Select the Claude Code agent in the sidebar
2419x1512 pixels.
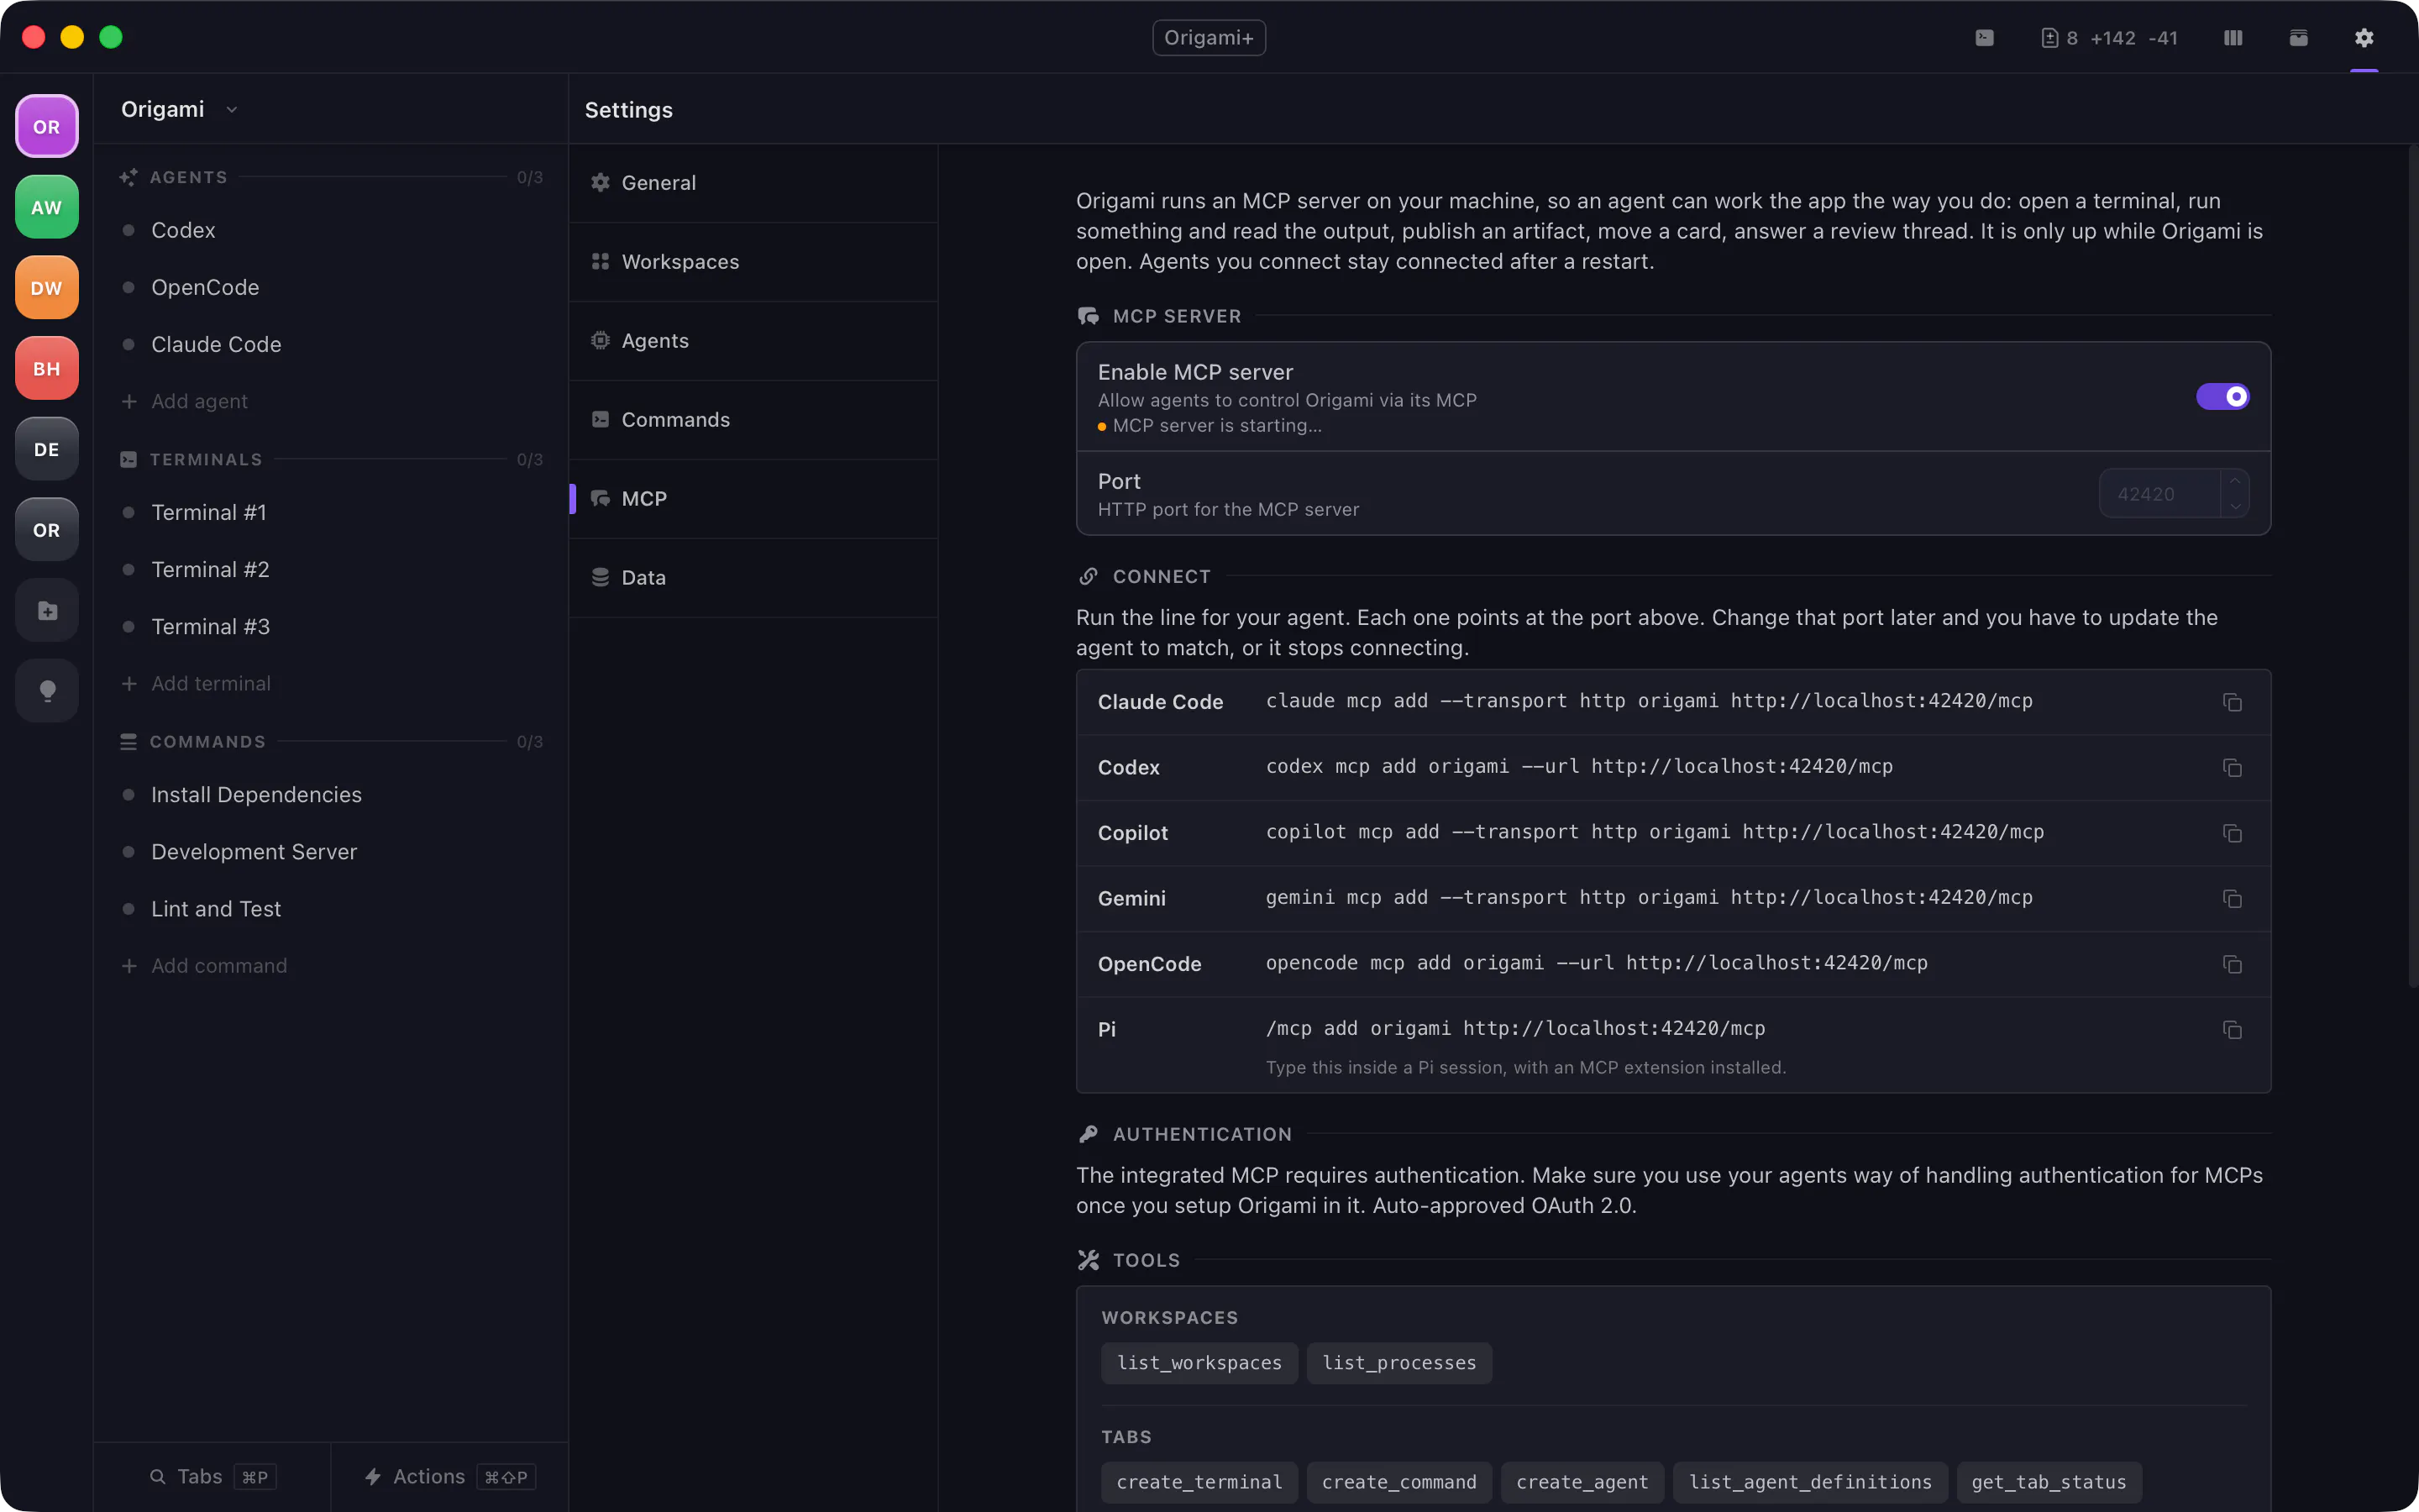click(x=331, y=344)
